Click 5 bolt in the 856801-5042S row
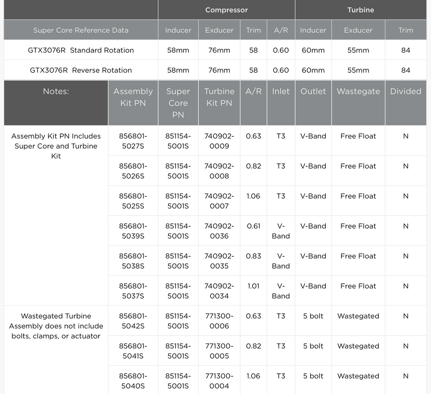 tap(313, 316)
